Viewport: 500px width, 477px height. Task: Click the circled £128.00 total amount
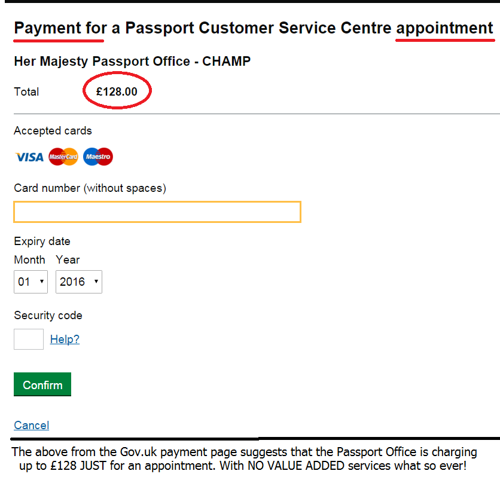click(x=117, y=91)
